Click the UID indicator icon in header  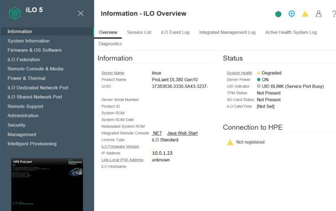click(x=292, y=14)
